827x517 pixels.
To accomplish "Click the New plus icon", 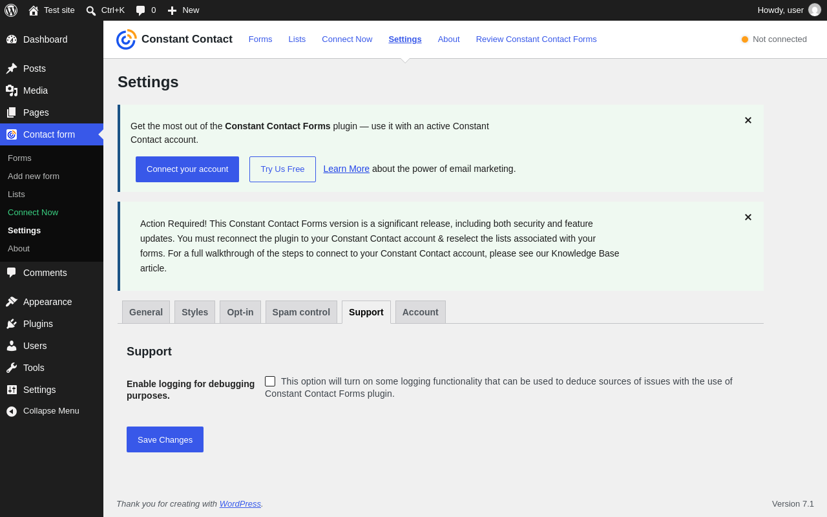I will point(172,10).
